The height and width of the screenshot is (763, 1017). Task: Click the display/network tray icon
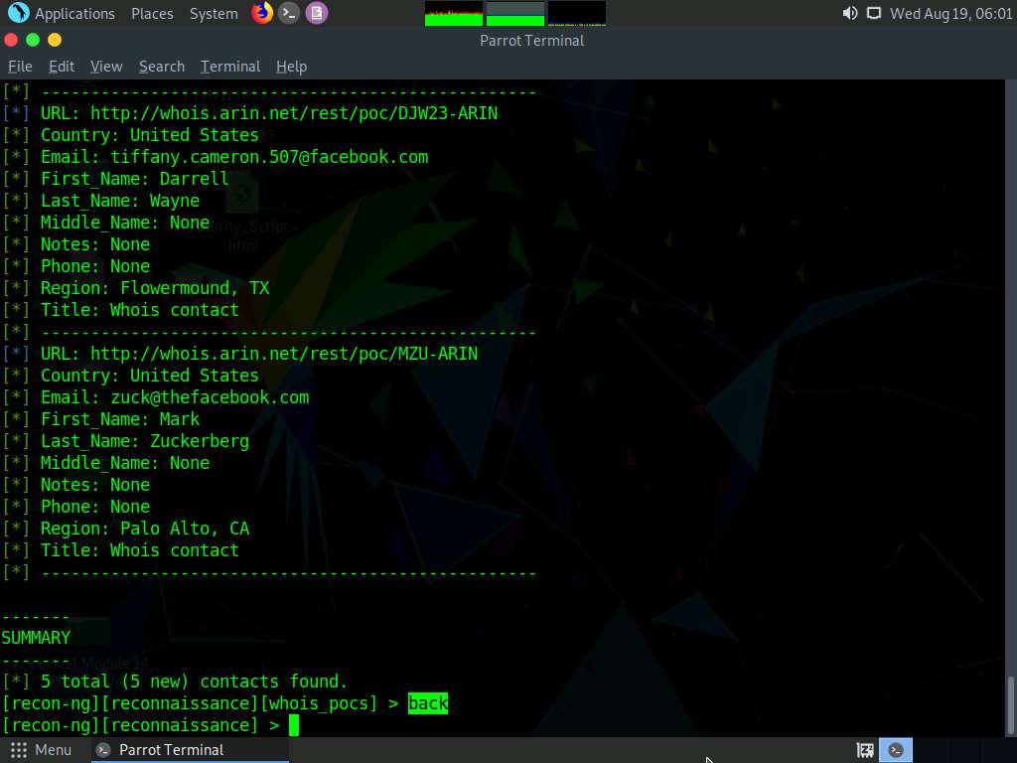tap(874, 13)
